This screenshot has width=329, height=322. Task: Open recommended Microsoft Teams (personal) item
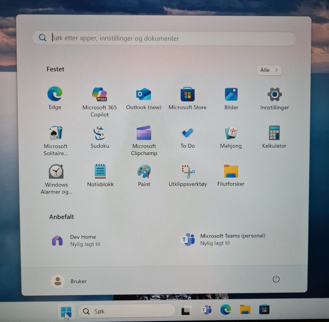tap(223, 239)
